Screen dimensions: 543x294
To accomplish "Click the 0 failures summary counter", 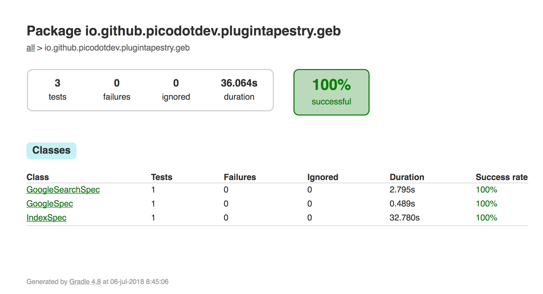I will click(117, 90).
